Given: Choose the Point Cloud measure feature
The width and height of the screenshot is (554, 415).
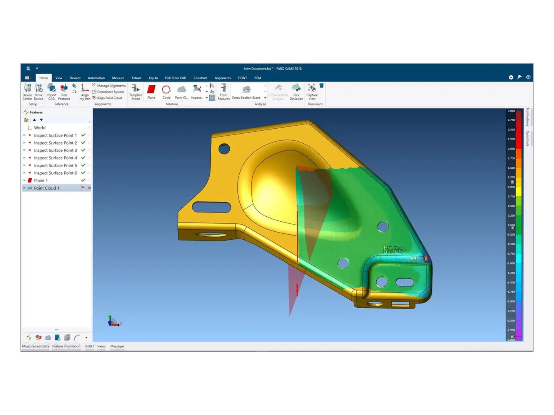Looking at the screenshot, I should pyautogui.click(x=182, y=92).
